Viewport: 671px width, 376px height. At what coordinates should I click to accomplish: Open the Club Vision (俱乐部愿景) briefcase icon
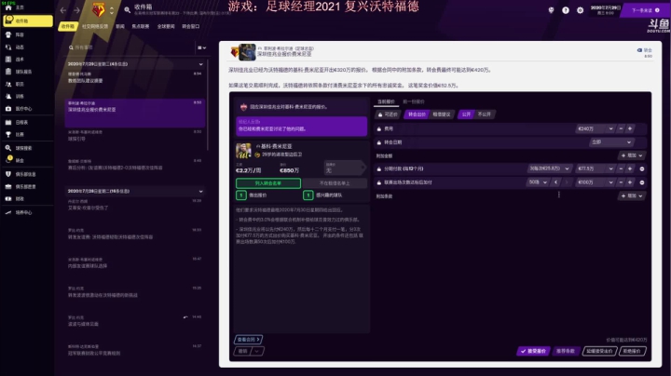coord(8,187)
